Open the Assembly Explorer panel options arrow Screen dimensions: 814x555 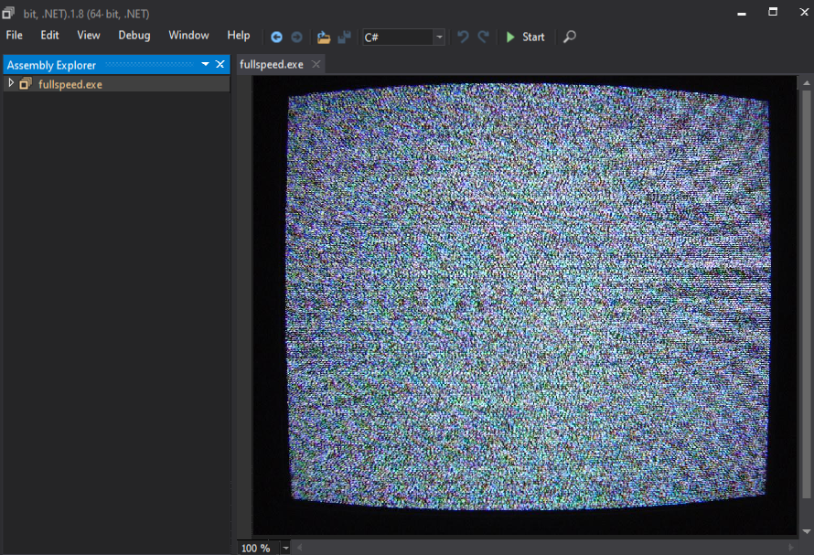click(x=205, y=64)
